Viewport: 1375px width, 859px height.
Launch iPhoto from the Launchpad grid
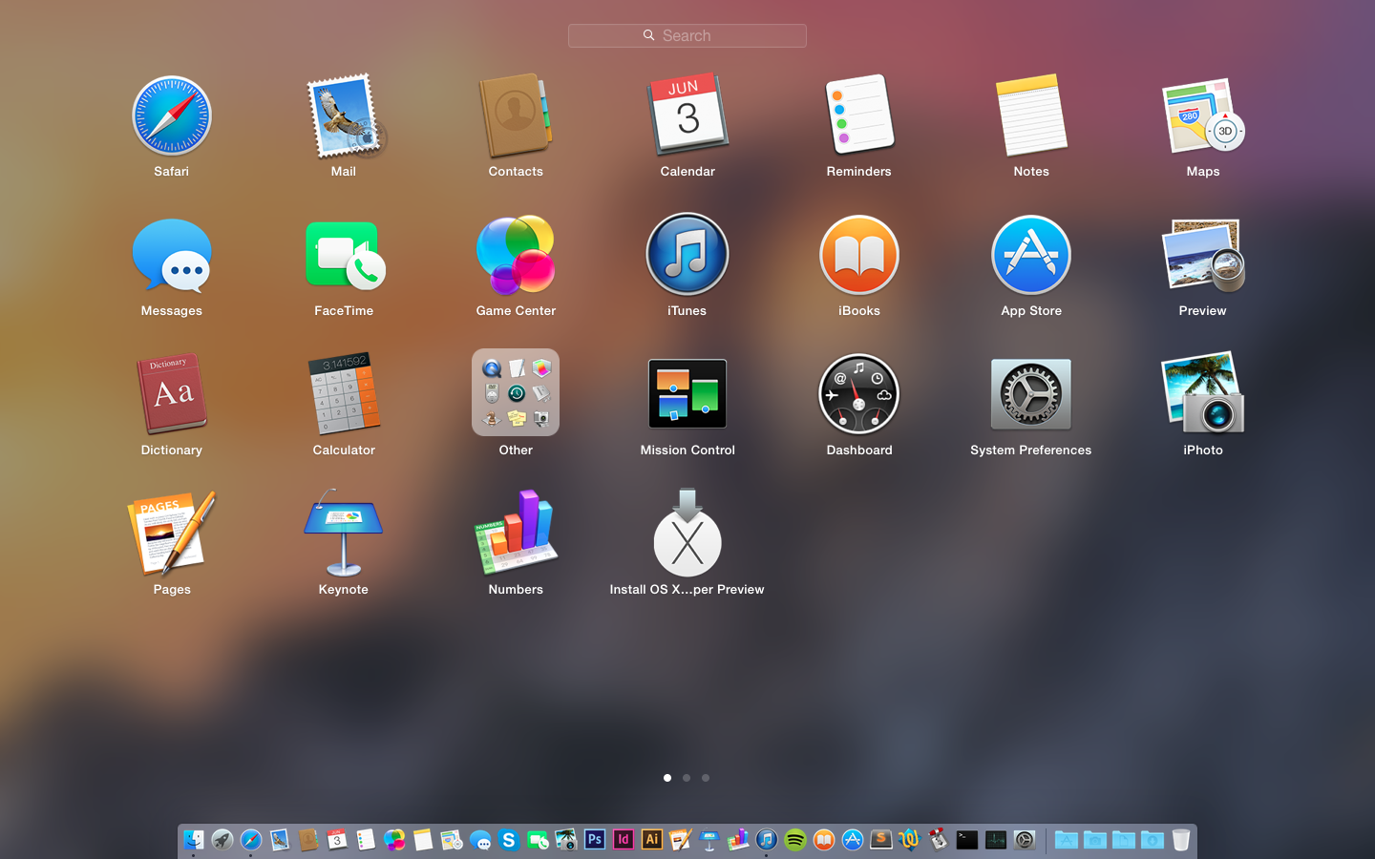coord(1203,394)
